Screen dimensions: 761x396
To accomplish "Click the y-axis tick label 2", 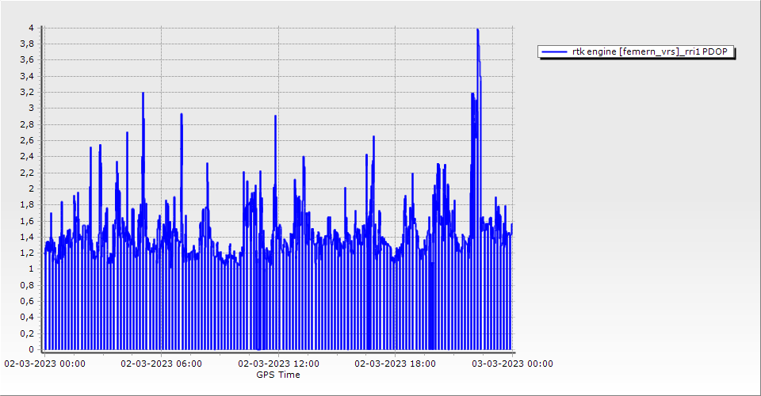I will [31, 188].
